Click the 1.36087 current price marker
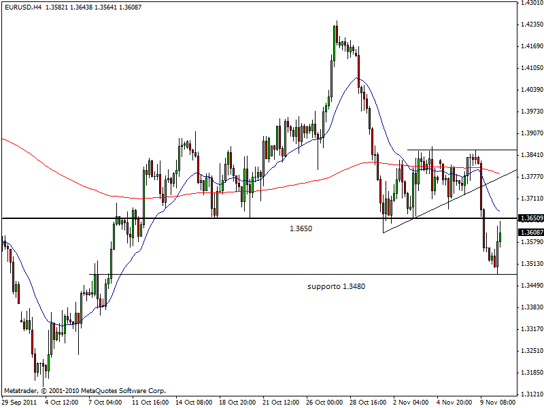Image resolution: width=544 pixels, height=408 pixels. click(x=530, y=232)
